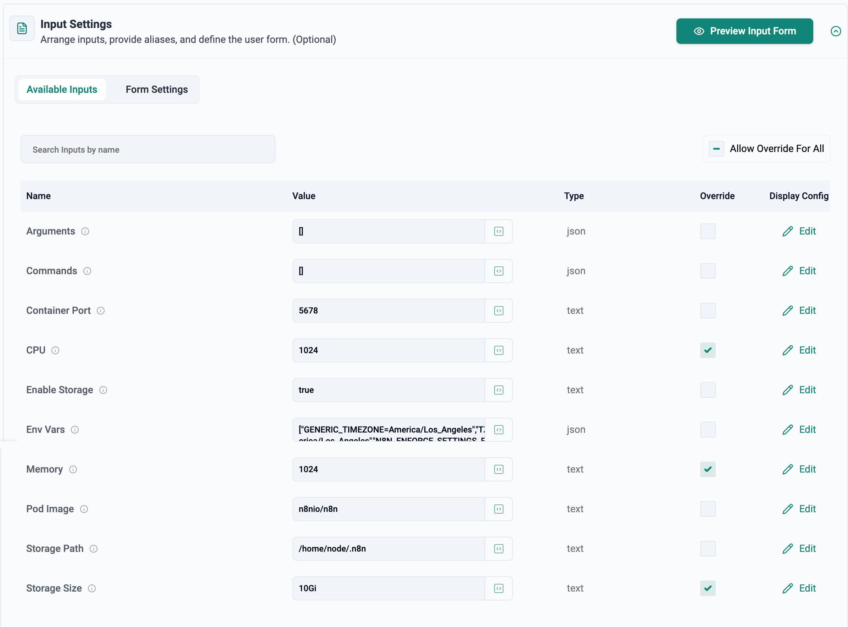The width and height of the screenshot is (848, 627).
Task: Collapse the Input Settings section
Action: pos(836,31)
